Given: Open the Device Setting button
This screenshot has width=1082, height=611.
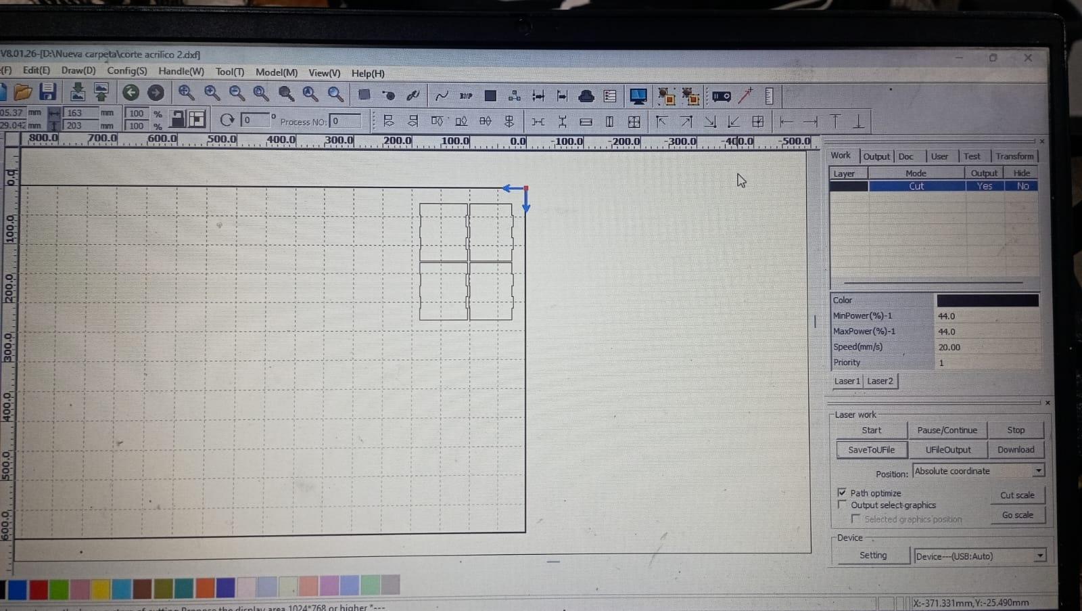Looking at the screenshot, I should 873,556.
